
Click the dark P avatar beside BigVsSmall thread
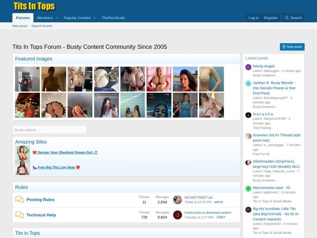pos(248,210)
